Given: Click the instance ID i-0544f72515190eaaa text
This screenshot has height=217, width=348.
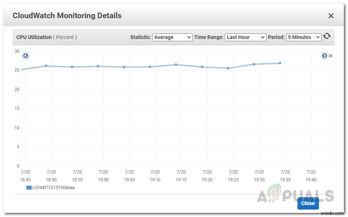Looking at the screenshot, I should [54, 188].
